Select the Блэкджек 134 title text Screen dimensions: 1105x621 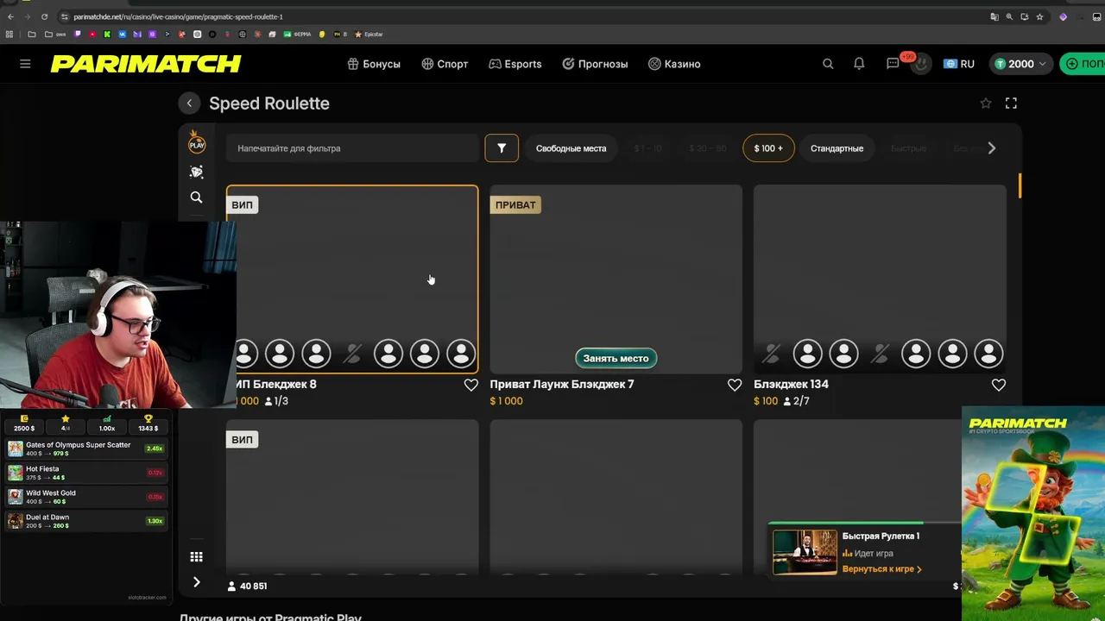pyautogui.click(x=791, y=385)
